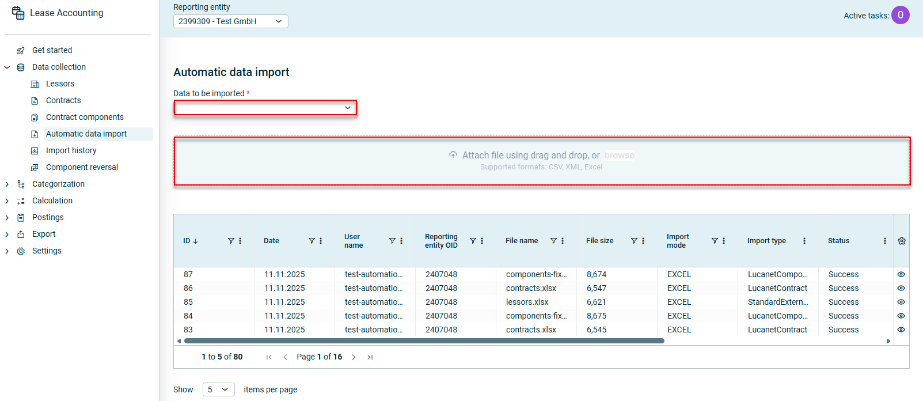
Task: Open column menu for Date header
Action: click(x=321, y=241)
